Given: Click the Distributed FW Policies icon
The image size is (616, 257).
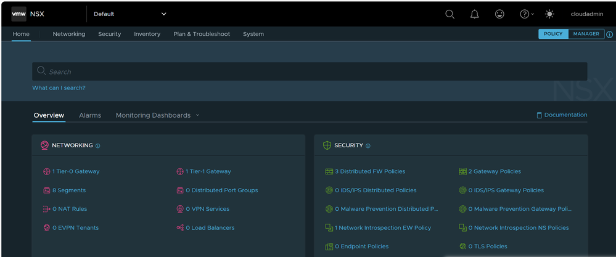Looking at the screenshot, I should (329, 171).
